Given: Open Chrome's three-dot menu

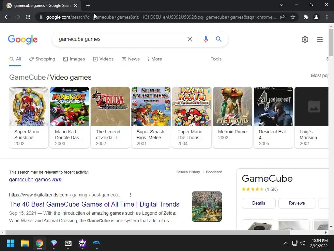Looking at the screenshot, I should click(327, 17).
